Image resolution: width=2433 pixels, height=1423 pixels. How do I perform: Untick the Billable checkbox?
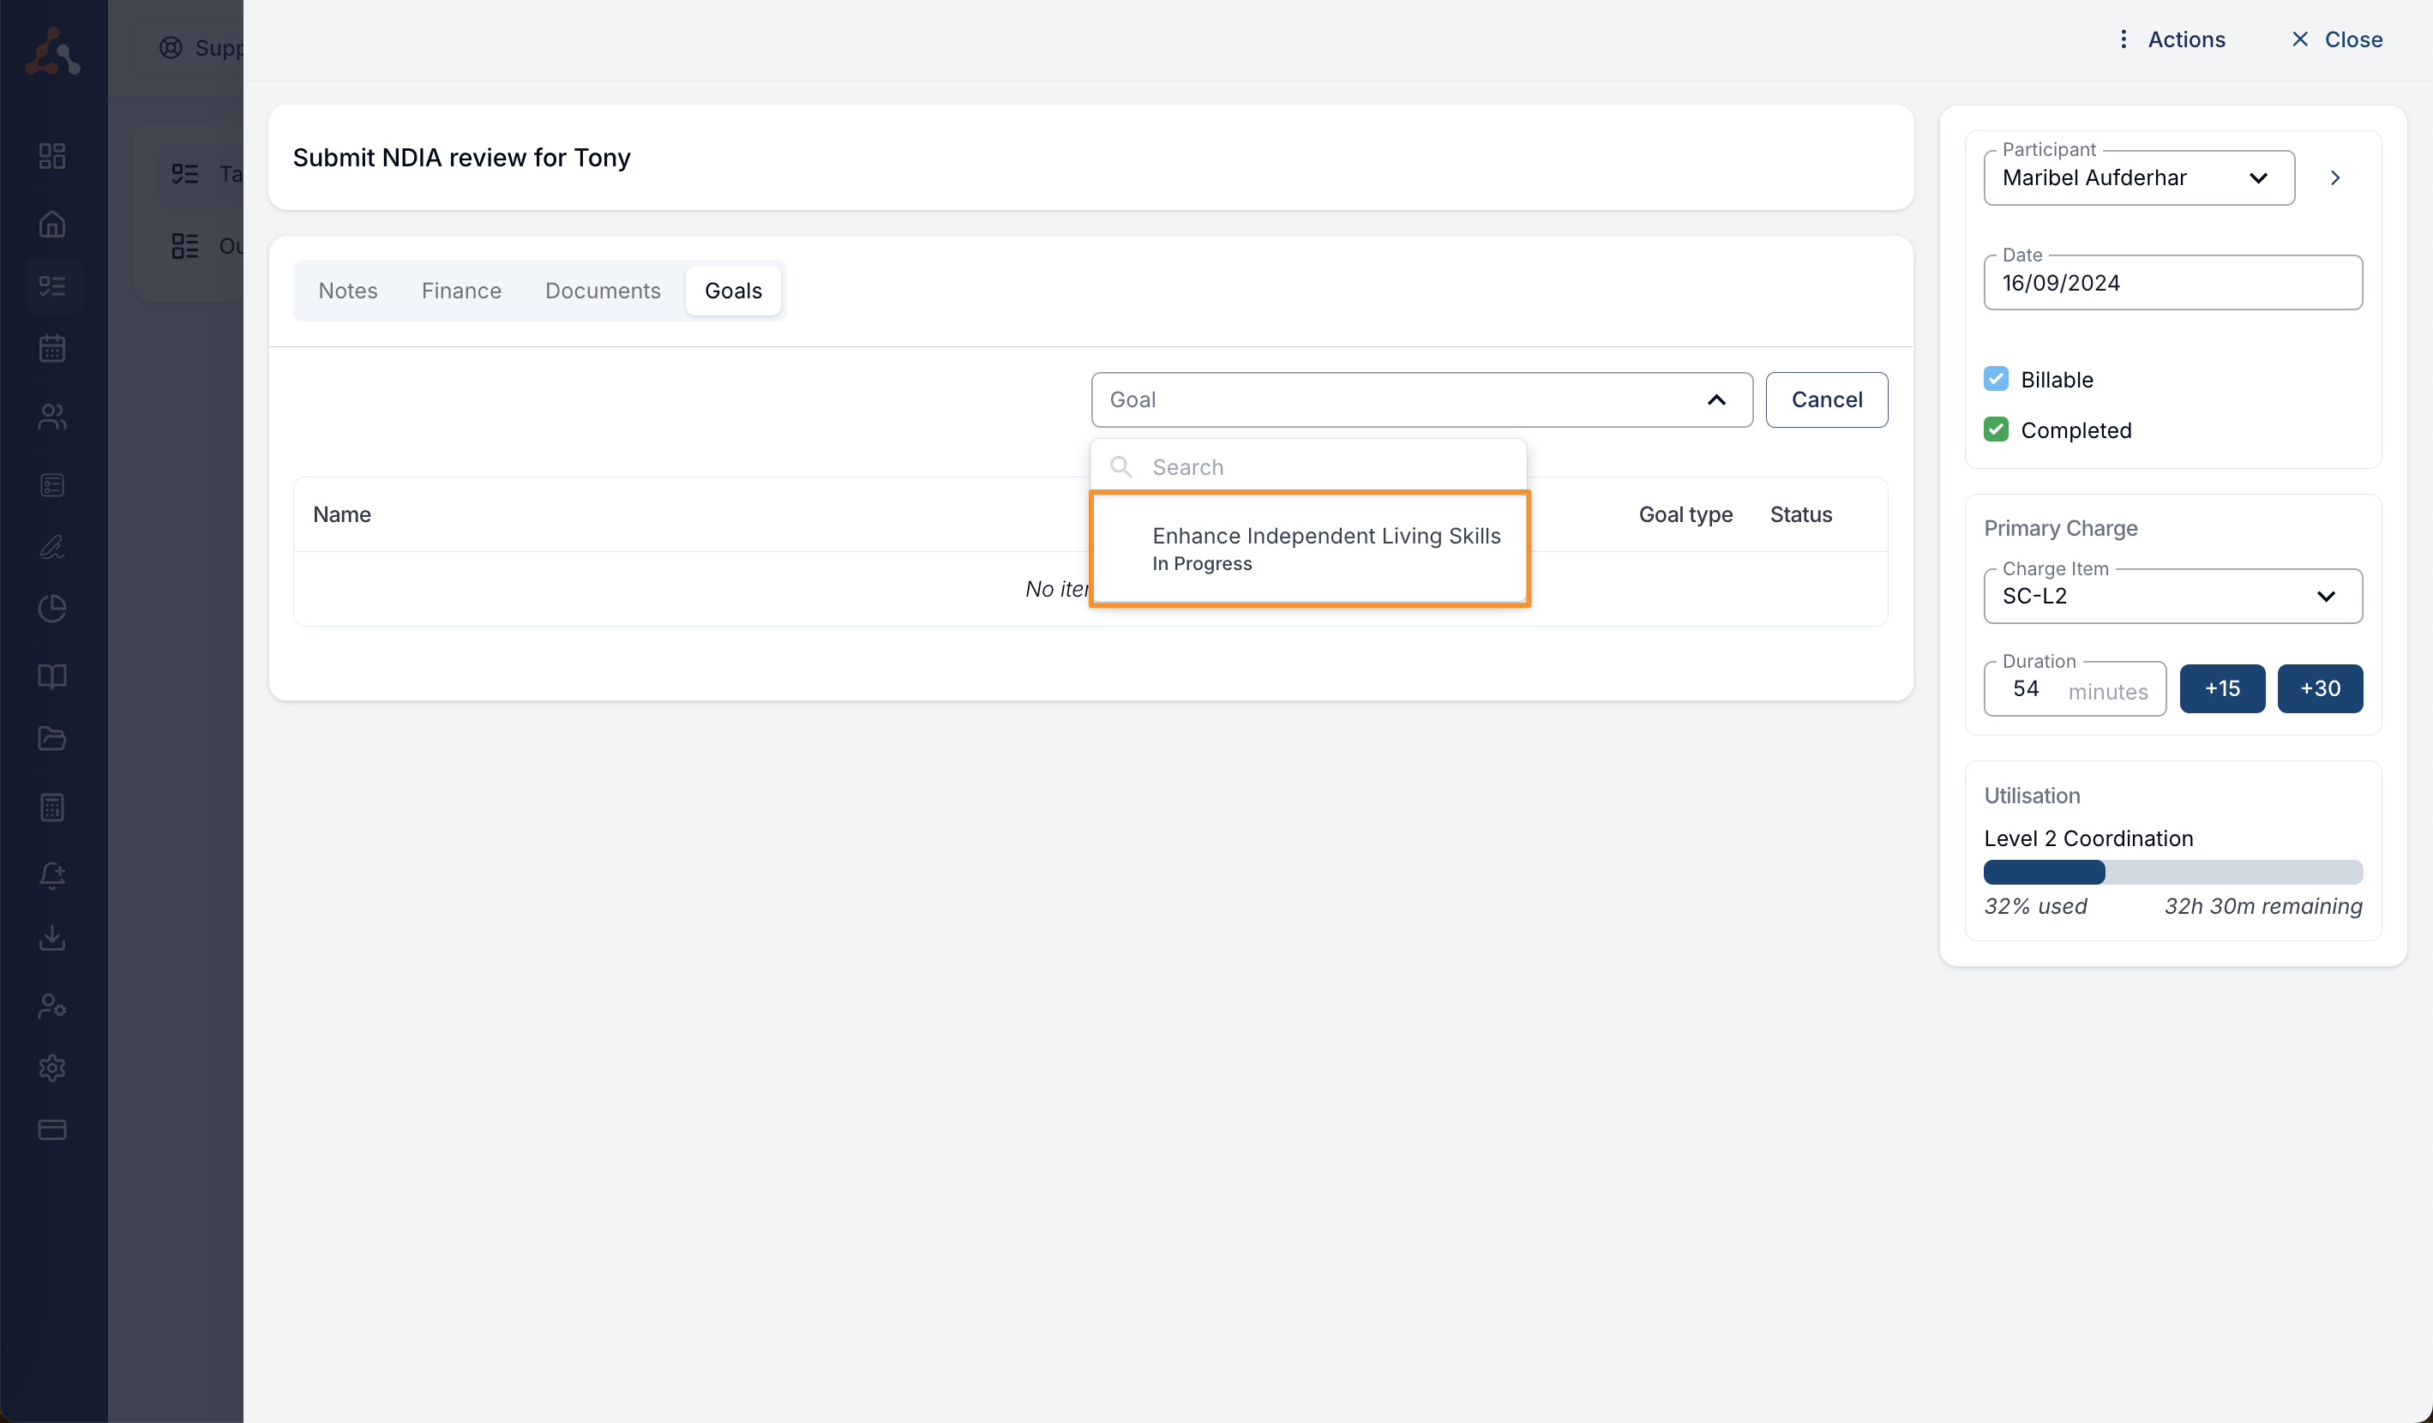tap(1996, 380)
